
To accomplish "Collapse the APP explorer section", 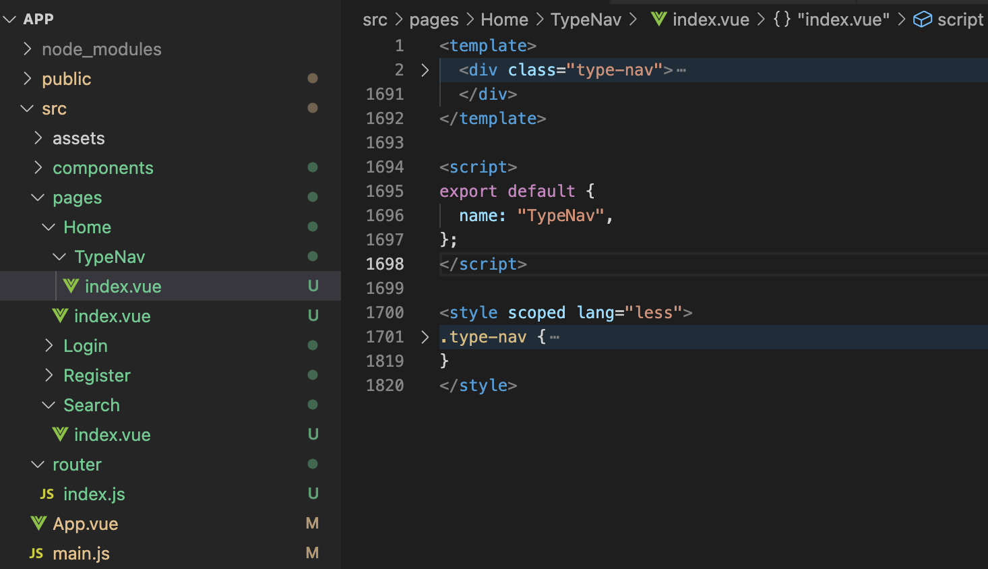I will [9, 20].
